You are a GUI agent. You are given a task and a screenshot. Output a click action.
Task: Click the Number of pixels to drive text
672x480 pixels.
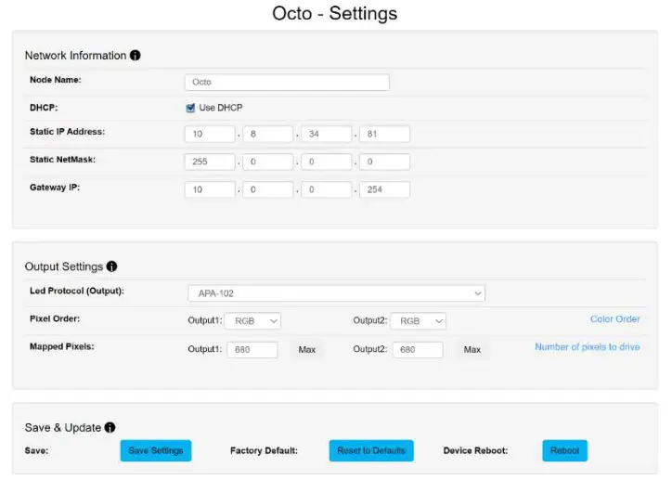tap(588, 347)
